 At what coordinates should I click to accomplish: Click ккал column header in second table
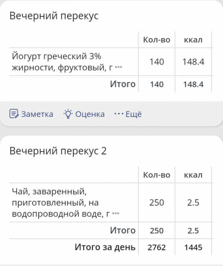[x=193, y=175]
